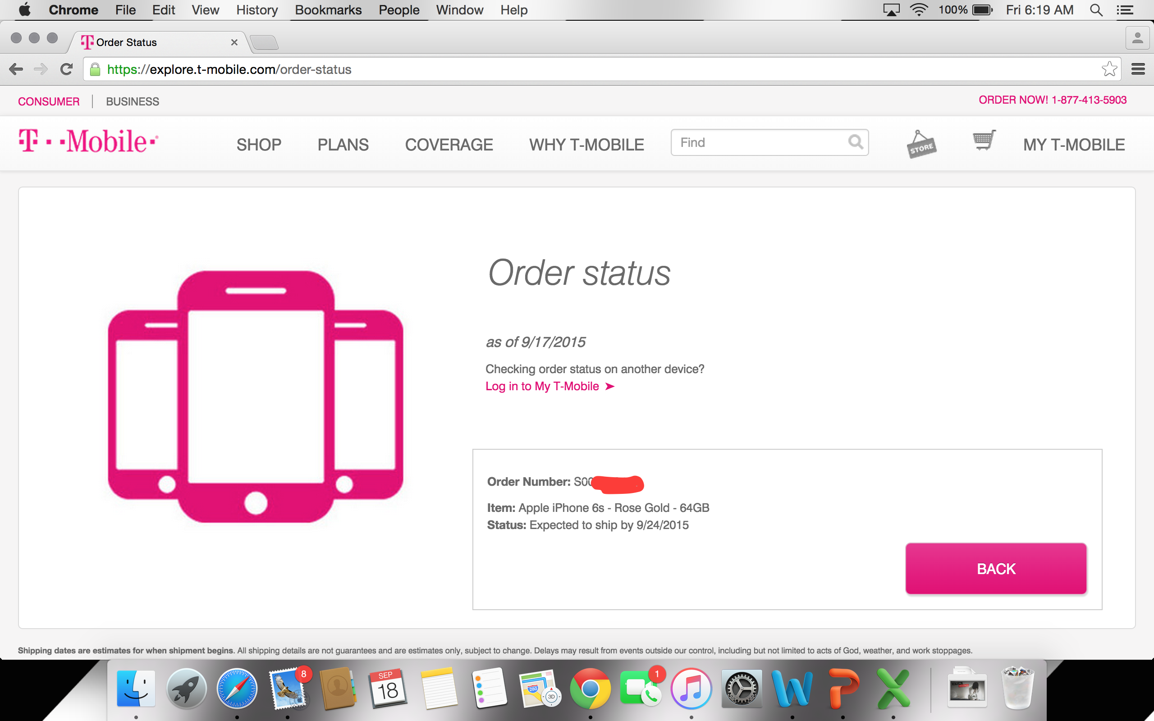Open the Help menu
This screenshot has height=721, width=1154.
[513, 10]
